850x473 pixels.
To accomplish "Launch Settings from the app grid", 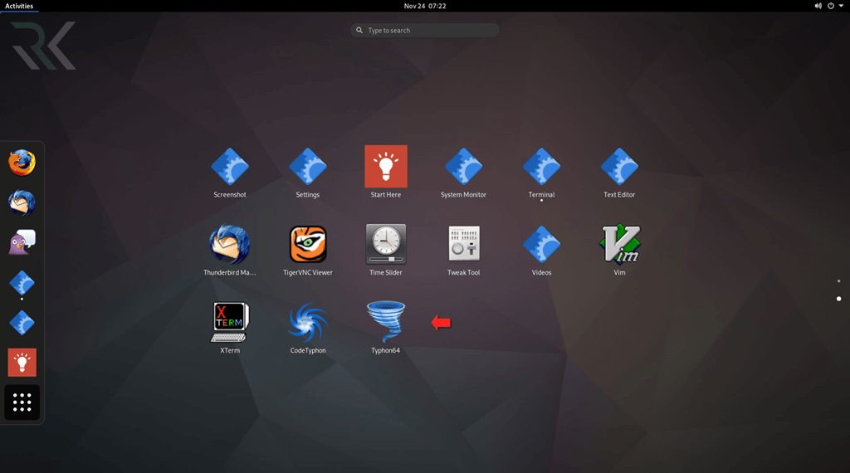I will pos(307,168).
